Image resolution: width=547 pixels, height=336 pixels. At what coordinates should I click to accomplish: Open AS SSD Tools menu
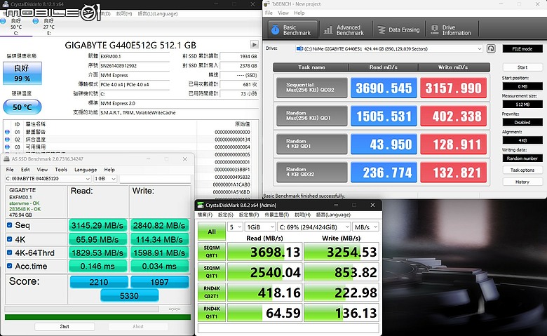click(61, 170)
